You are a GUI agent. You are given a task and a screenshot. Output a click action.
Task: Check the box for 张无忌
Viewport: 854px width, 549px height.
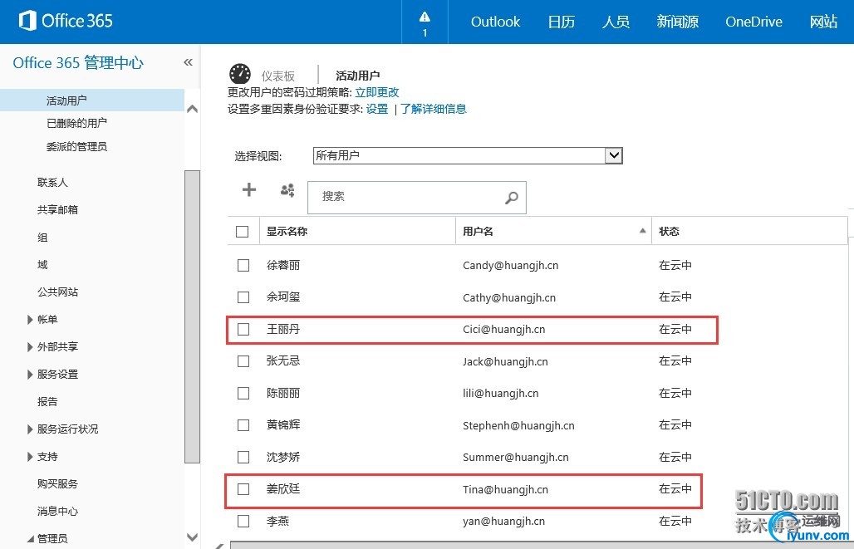[243, 361]
